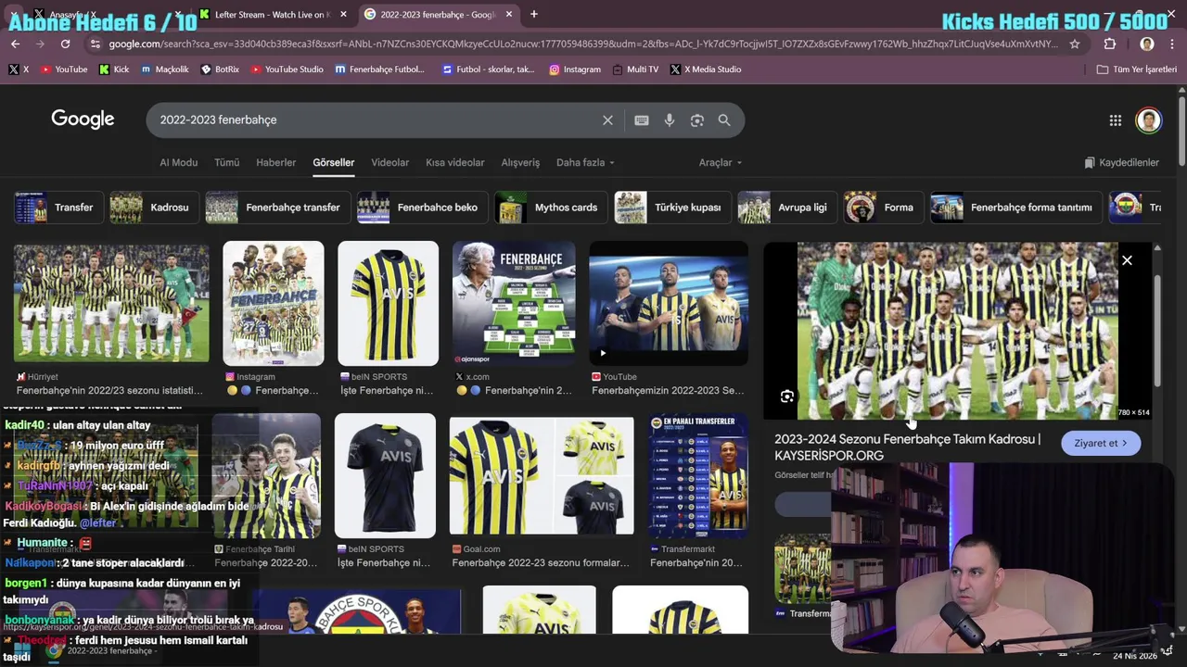This screenshot has height=667, width=1187.
Task: Open the browser extensions puzzle icon
Action: click(1110, 44)
